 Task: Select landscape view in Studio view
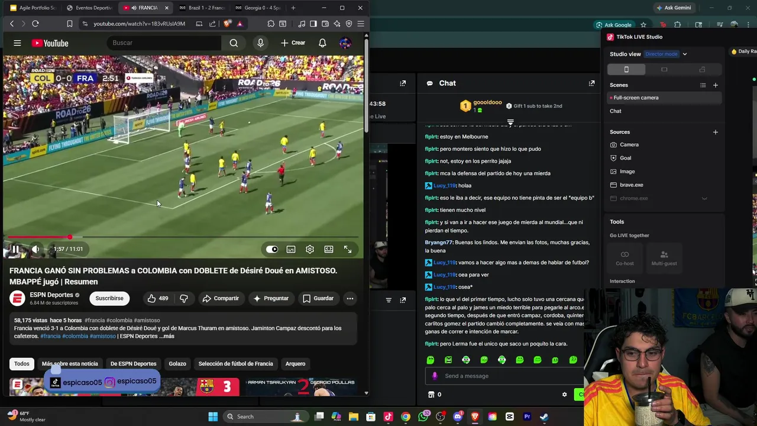coord(664,70)
